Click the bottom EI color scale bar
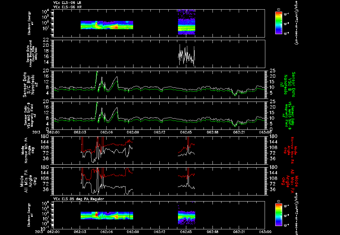The height and width of the screenshot is (235, 340). click(x=279, y=215)
